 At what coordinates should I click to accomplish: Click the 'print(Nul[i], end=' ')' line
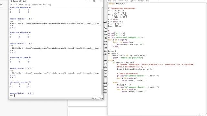point(134,80)
